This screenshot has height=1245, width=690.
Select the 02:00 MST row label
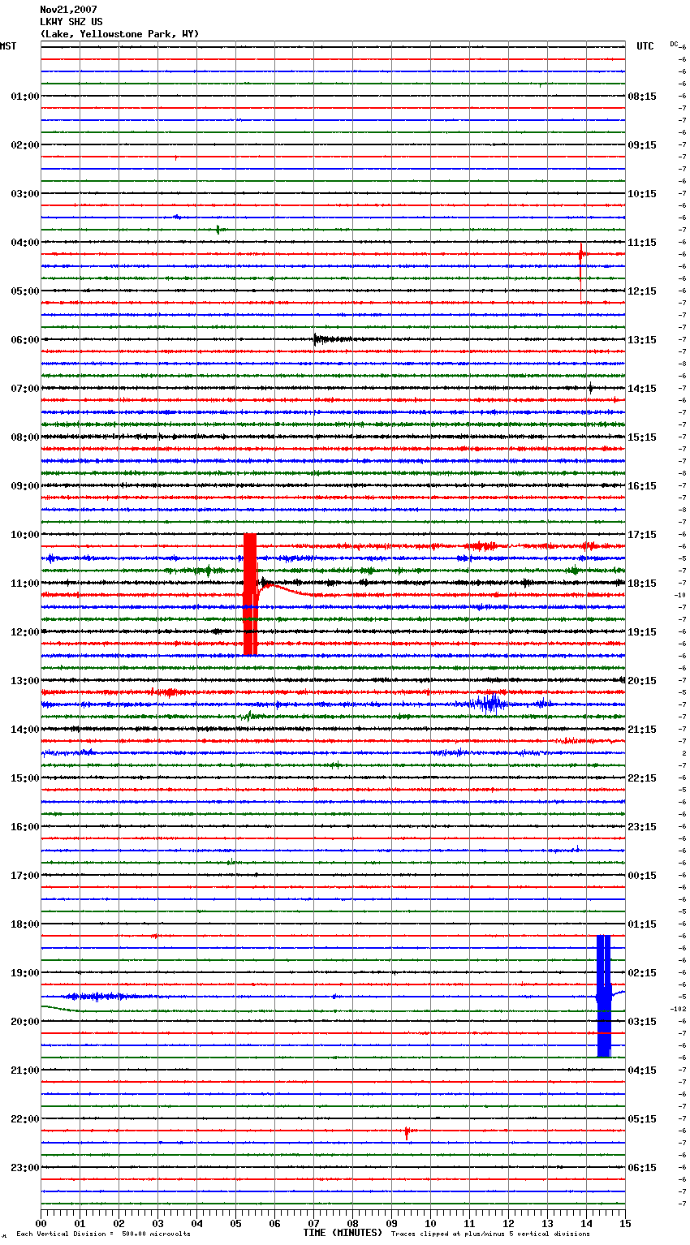tap(24, 145)
